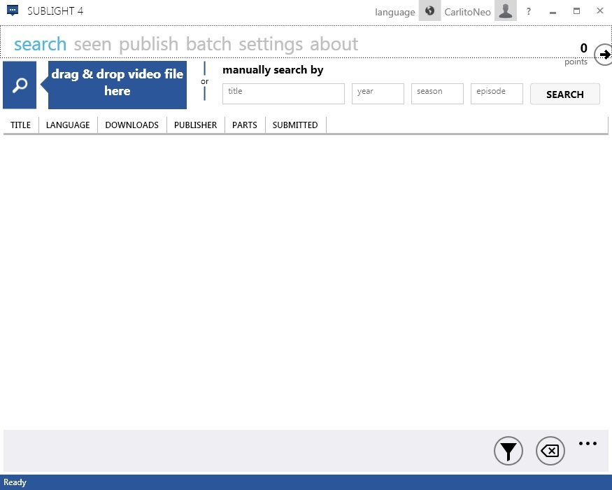Sort by PARTS column header

tap(245, 125)
